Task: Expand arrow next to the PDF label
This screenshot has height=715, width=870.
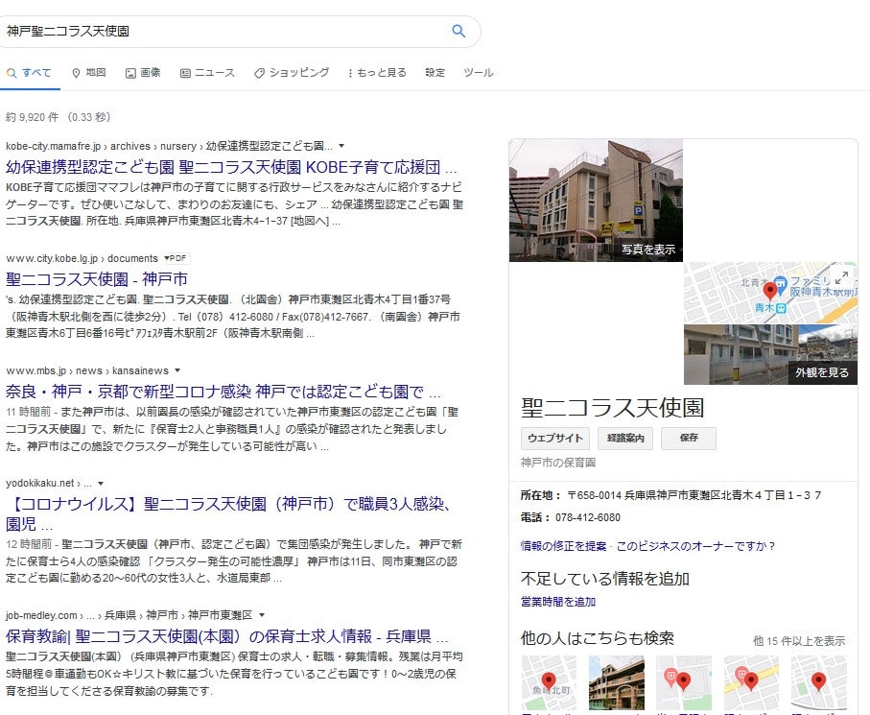Action: coord(167,258)
